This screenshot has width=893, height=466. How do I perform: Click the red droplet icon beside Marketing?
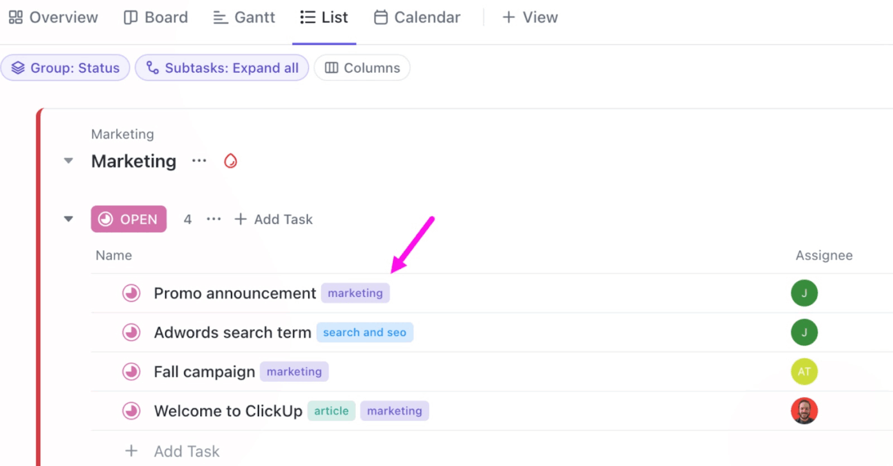(230, 161)
